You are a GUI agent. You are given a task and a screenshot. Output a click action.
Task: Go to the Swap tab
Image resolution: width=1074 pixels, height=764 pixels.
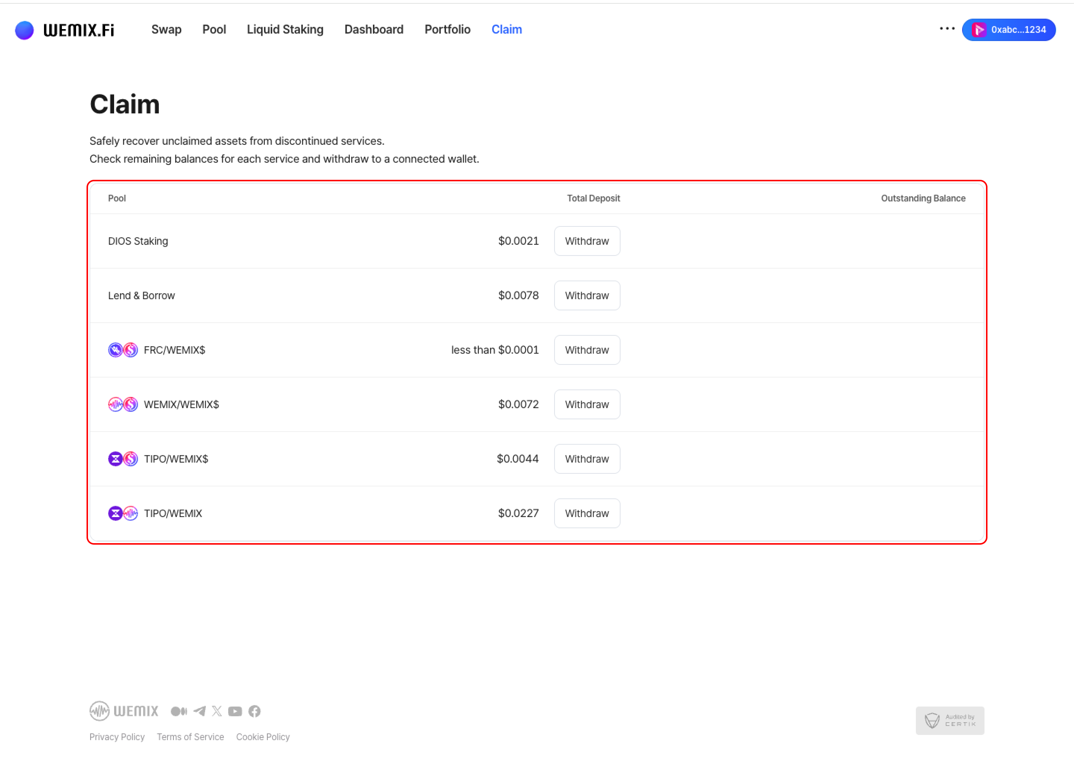point(166,29)
